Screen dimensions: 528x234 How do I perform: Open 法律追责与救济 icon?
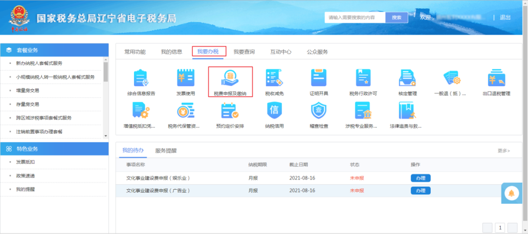click(x=407, y=111)
